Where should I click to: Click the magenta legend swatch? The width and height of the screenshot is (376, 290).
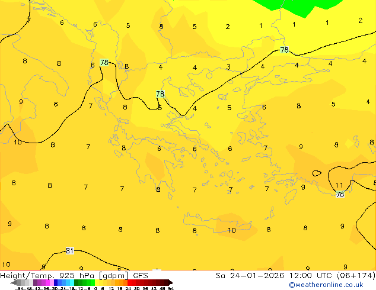[47, 282]
